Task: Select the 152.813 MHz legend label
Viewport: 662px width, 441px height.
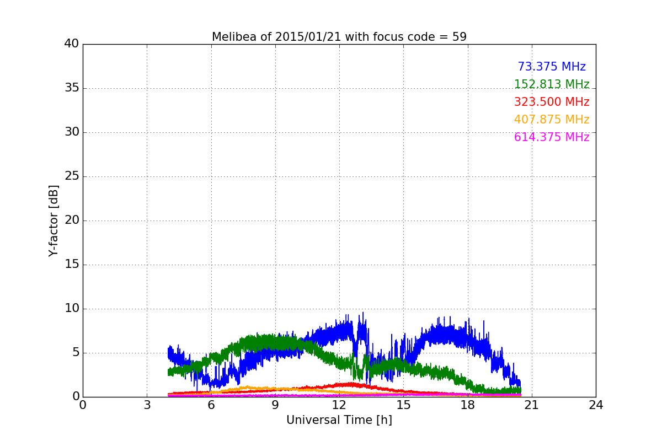Action: pos(552,84)
